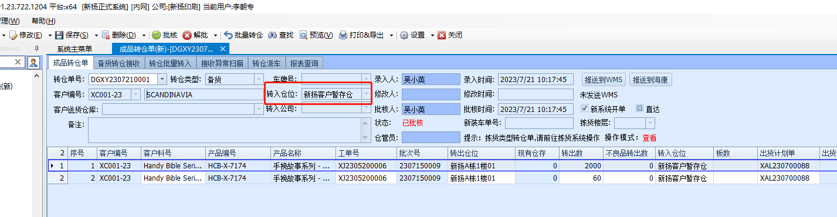837x217 pixels.
Task: Toggle the 新系统开单 checkbox
Action: [x=584, y=108]
